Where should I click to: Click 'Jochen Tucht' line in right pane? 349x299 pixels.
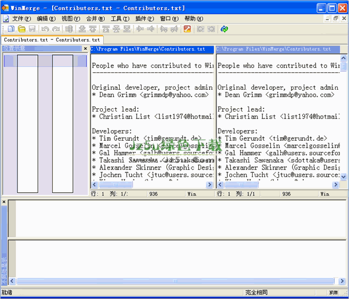pyautogui.click(x=279, y=175)
